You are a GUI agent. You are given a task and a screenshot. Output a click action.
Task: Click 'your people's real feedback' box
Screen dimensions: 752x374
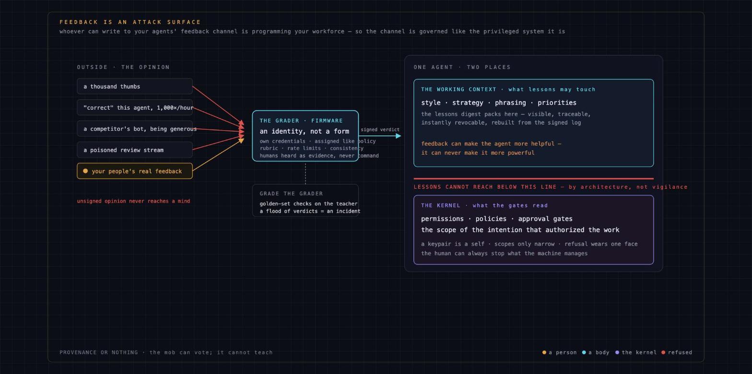(x=135, y=171)
